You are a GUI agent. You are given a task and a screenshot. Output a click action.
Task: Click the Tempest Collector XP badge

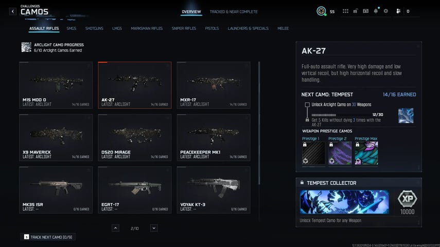coord(408,200)
